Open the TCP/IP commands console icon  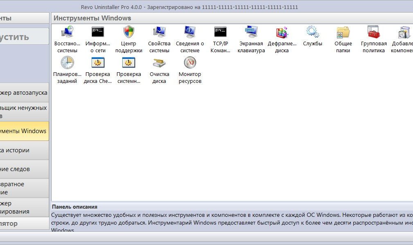(220, 32)
